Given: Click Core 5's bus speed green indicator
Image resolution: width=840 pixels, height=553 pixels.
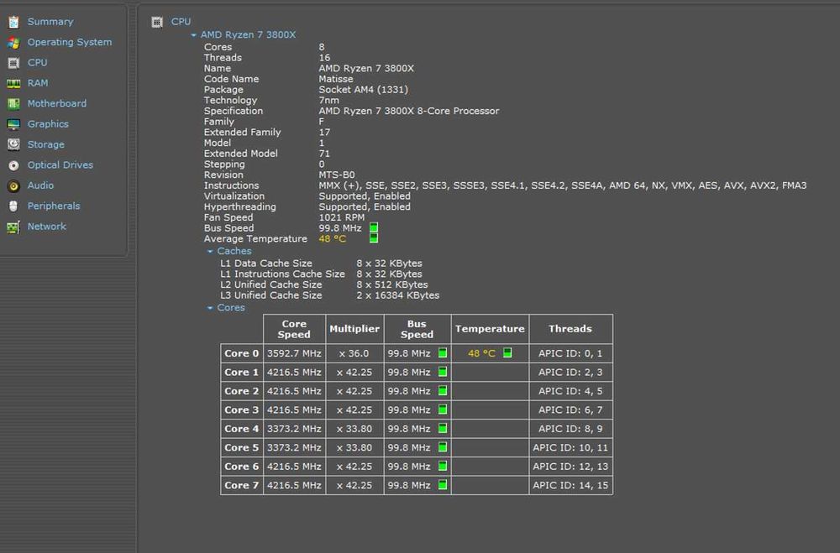Looking at the screenshot, I should point(443,447).
